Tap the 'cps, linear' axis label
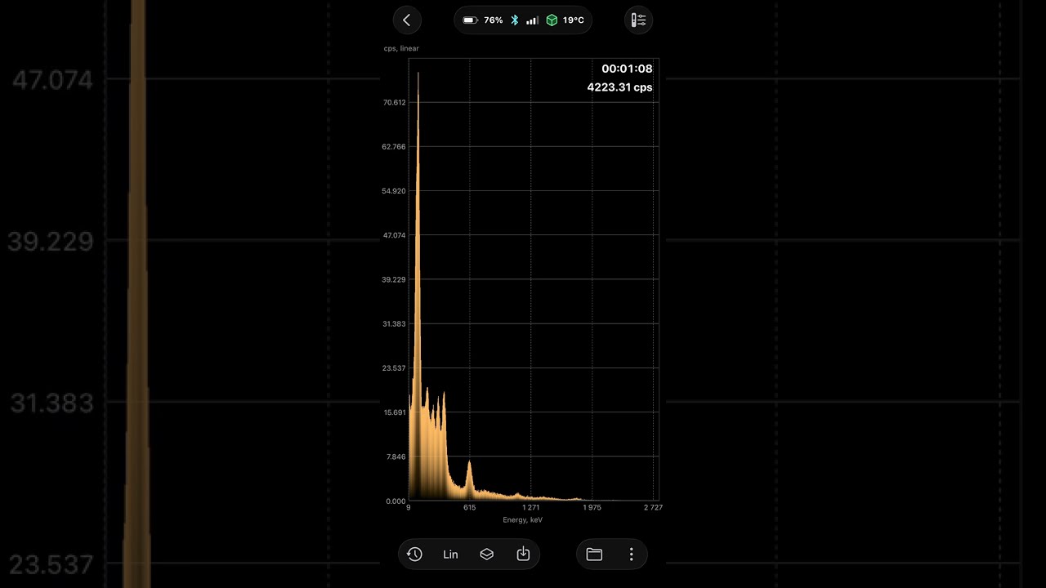 click(x=401, y=49)
